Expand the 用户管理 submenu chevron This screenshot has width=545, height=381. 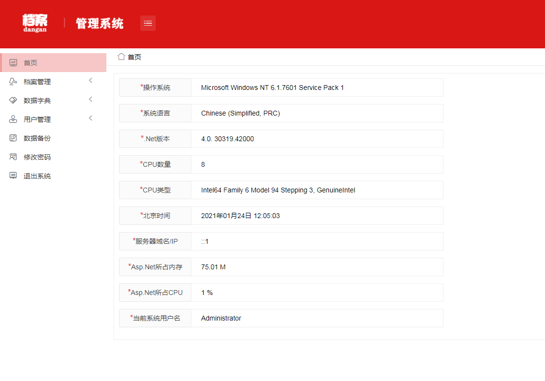pyautogui.click(x=90, y=118)
